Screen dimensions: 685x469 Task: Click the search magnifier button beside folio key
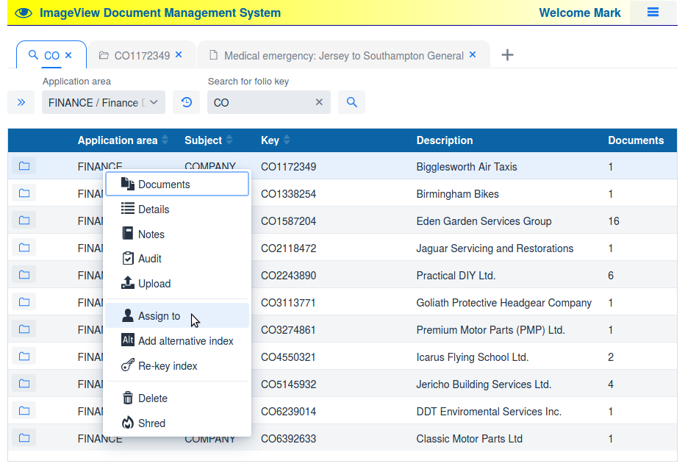(351, 103)
